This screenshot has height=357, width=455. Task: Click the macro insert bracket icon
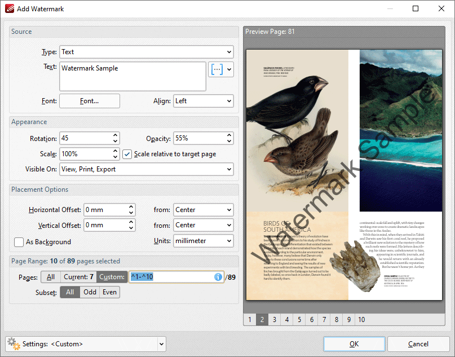click(x=217, y=69)
